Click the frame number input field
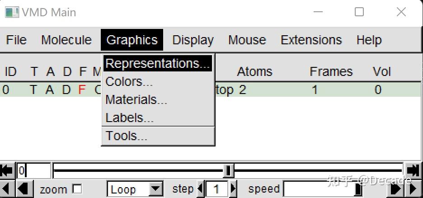Viewport: 423px width, 198px height. (33, 170)
